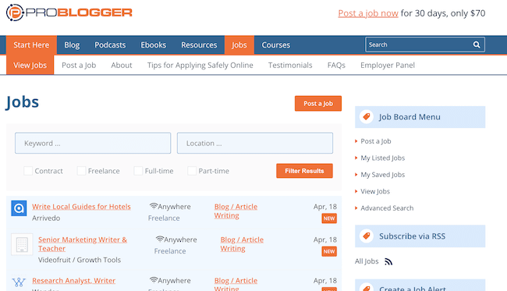Open the Start Here menu item
This screenshot has height=291, width=507.
(x=31, y=45)
